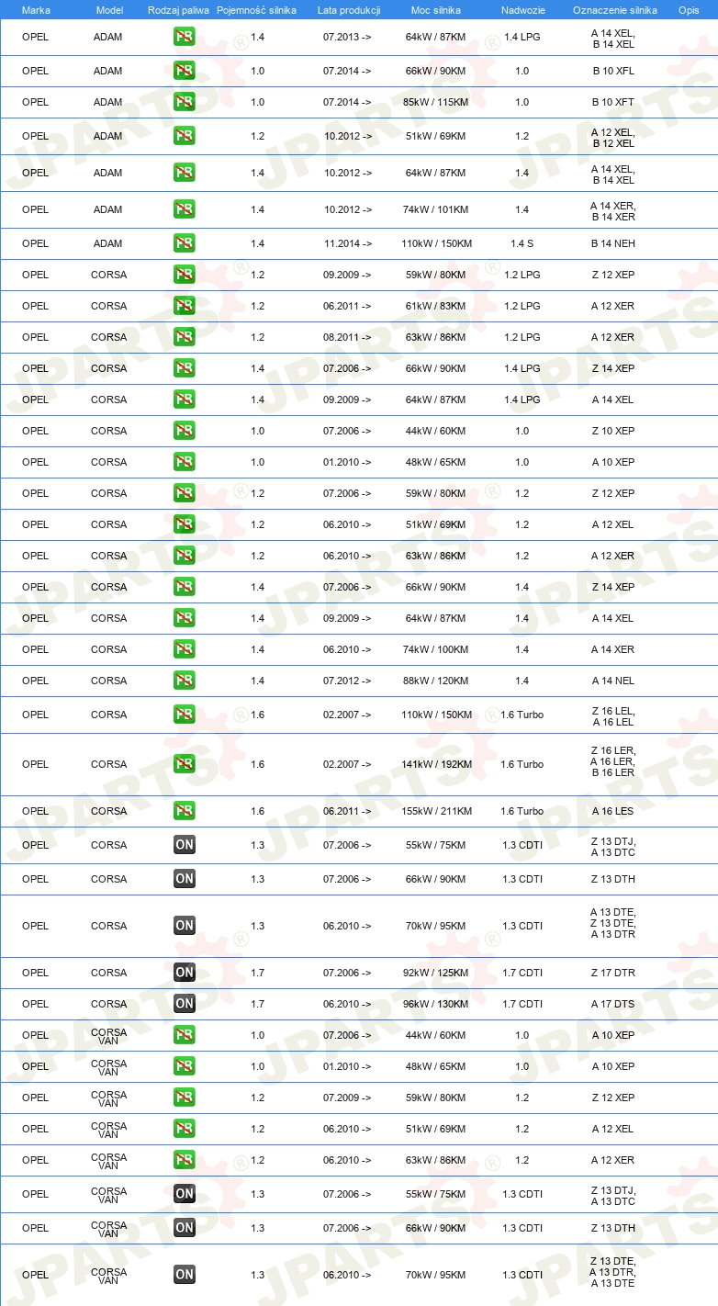
Task: Click the Moc silnika column header
Action: [x=436, y=9]
